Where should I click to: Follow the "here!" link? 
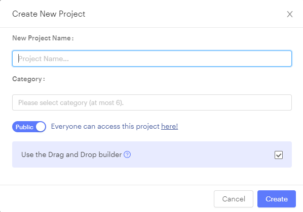tap(169, 126)
